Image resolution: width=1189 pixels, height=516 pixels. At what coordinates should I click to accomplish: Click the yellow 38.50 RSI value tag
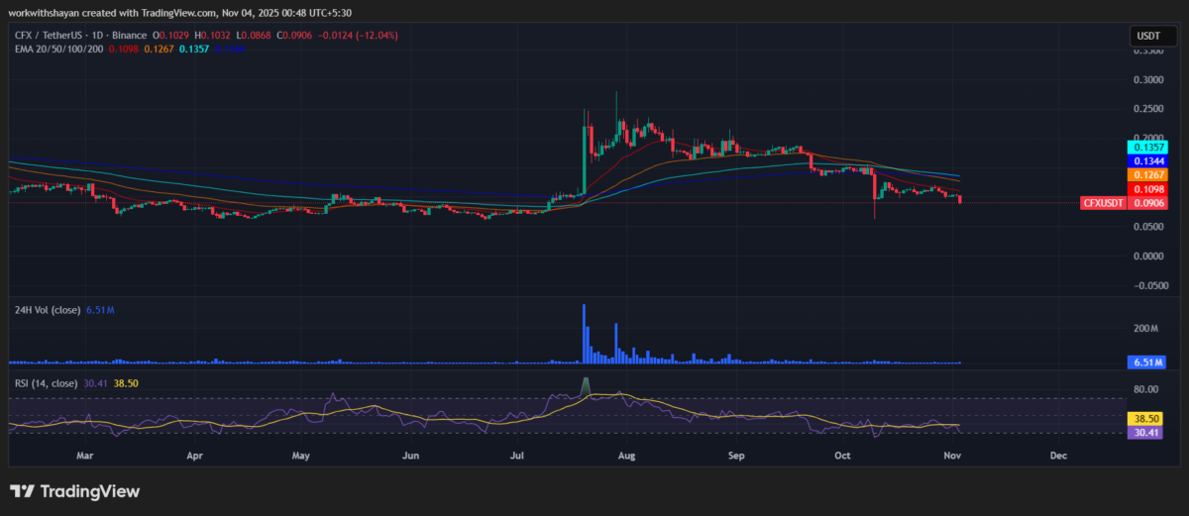pyautogui.click(x=1146, y=419)
